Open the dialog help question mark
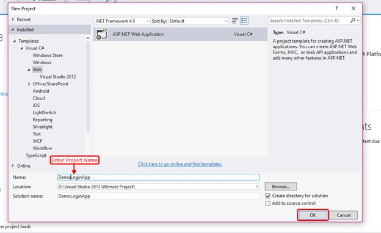 pyautogui.click(x=336, y=9)
